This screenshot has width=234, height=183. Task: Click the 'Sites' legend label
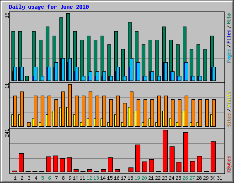(229, 120)
